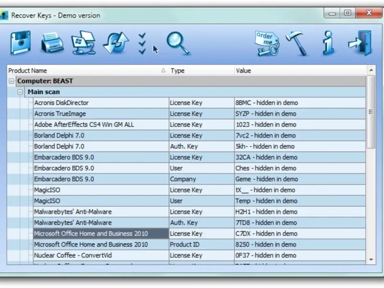Select the Nuclear Coffee - ConvertVid product name
The height and width of the screenshot is (288, 384).
[x=73, y=255]
